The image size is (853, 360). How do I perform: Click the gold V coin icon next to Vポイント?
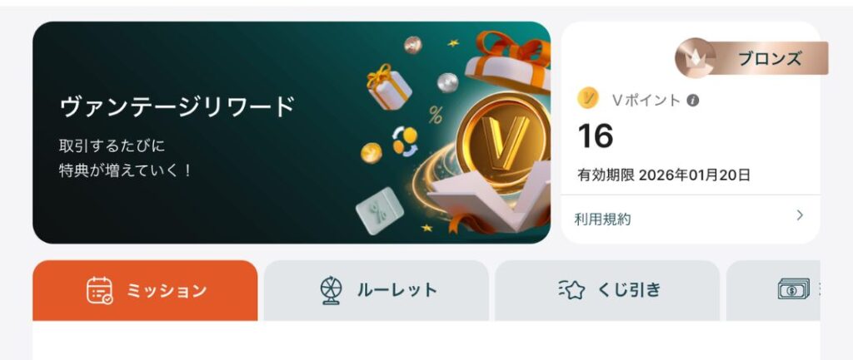588,99
